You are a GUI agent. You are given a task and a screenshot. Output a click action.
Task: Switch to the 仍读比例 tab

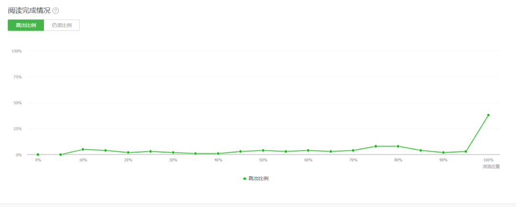[62, 25]
